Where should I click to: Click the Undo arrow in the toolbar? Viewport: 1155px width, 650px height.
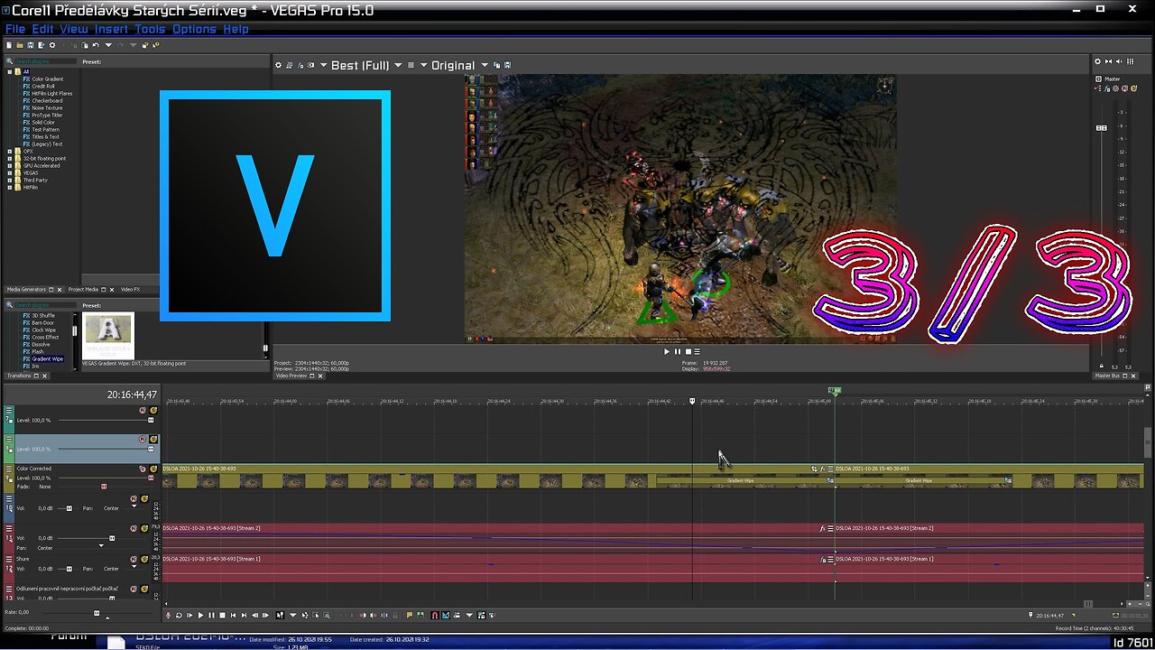96,45
